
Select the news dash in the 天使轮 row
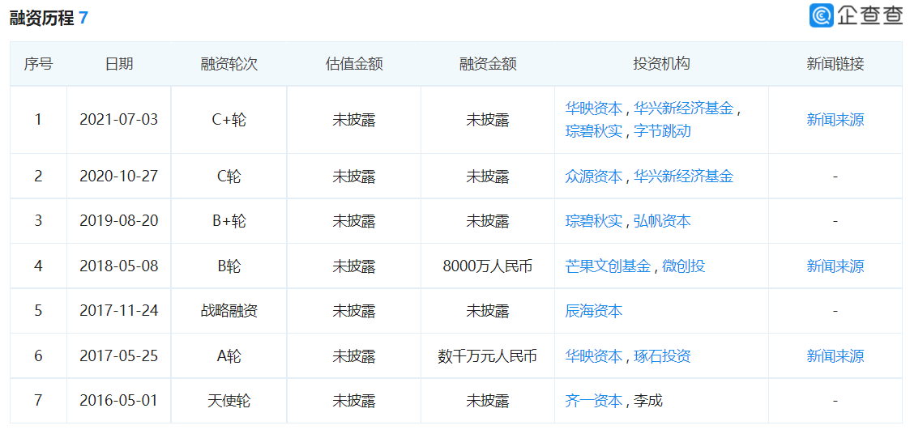pyautogui.click(x=835, y=400)
